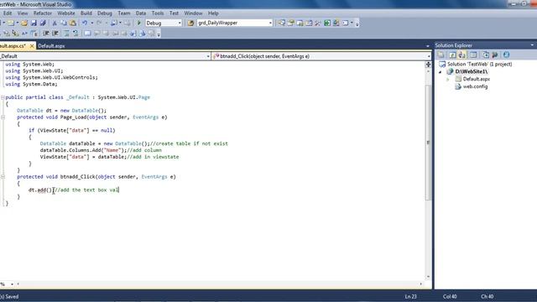Click the Decrease Indent icon

(46, 34)
